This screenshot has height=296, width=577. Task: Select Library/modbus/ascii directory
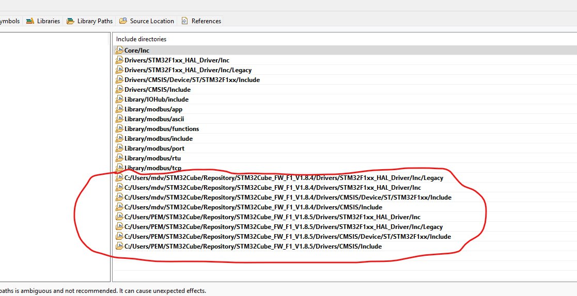point(345,119)
